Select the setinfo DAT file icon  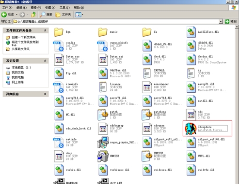tap(59, 143)
